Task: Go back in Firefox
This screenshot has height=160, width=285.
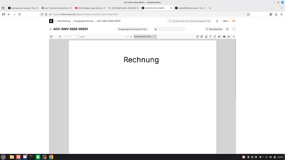Action: 9,14
